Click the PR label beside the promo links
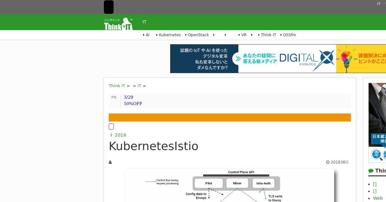Image resolution: width=386 pixels, height=202 pixels. (114, 97)
